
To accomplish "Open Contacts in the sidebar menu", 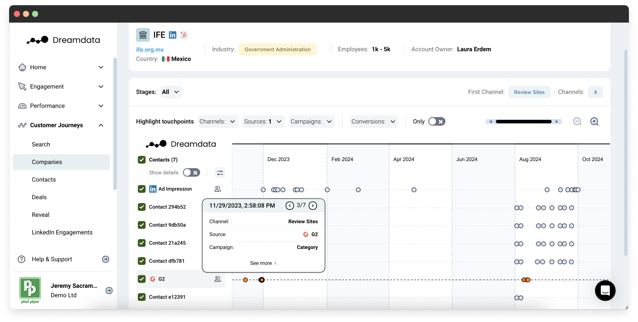I will point(44,180).
